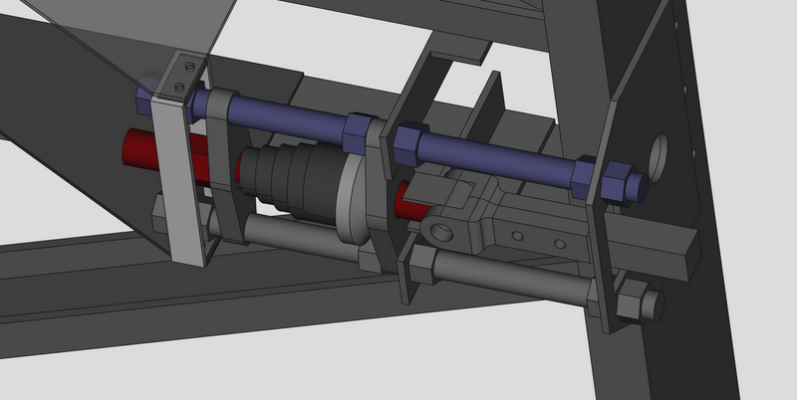This screenshot has height=400, width=797.
Task: Click the oval hole in the right frame plate
Action: [x=658, y=158]
